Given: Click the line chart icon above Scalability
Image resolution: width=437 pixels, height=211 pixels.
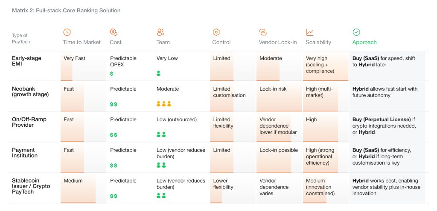Looking at the screenshot, I should click(x=310, y=32).
